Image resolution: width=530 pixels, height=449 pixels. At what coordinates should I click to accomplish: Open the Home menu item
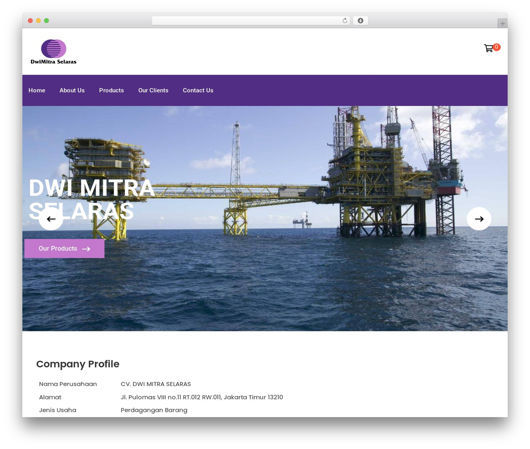pyautogui.click(x=37, y=90)
